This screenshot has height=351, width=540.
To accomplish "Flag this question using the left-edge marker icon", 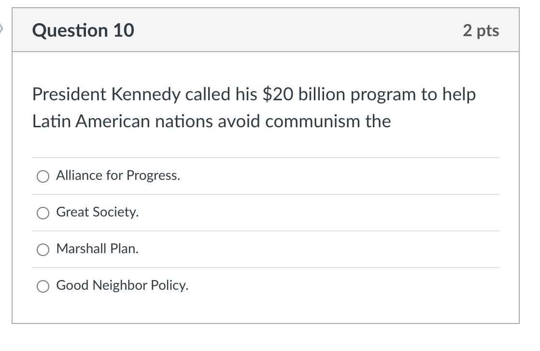I will [1, 29].
